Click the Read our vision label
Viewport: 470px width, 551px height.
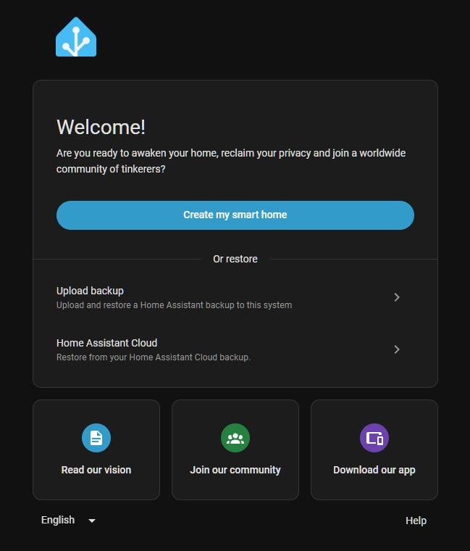pos(96,470)
